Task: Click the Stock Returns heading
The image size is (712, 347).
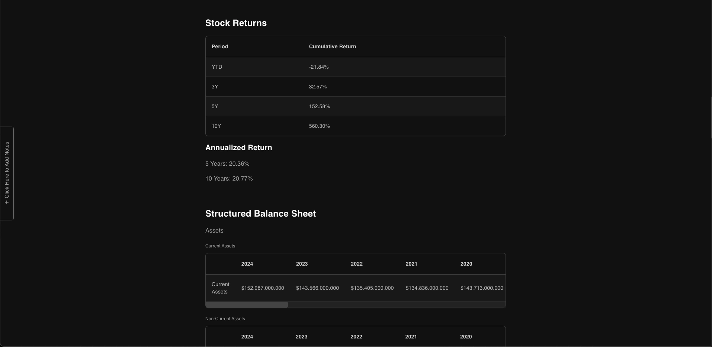Action: (236, 23)
